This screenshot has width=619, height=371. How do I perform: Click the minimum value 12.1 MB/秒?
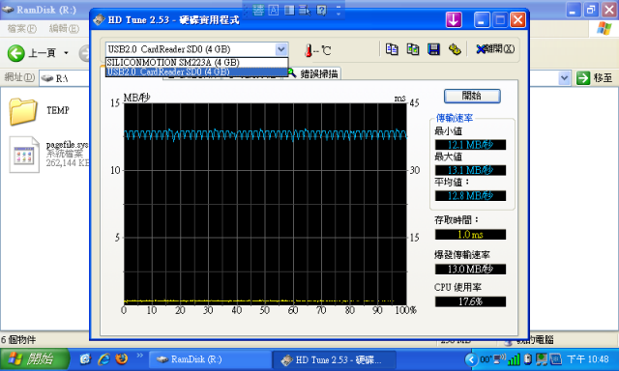[471, 145]
